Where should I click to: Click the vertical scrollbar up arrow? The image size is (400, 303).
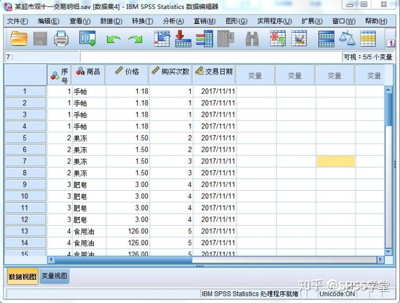pyautogui.click(x=388, y=90)
